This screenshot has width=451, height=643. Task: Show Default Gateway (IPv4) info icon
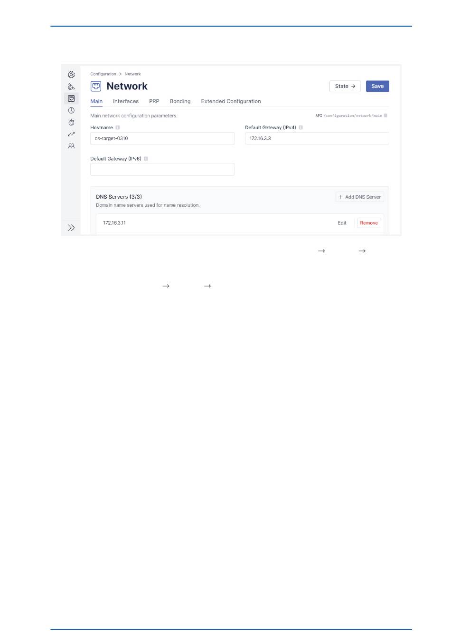coord(301,127)
